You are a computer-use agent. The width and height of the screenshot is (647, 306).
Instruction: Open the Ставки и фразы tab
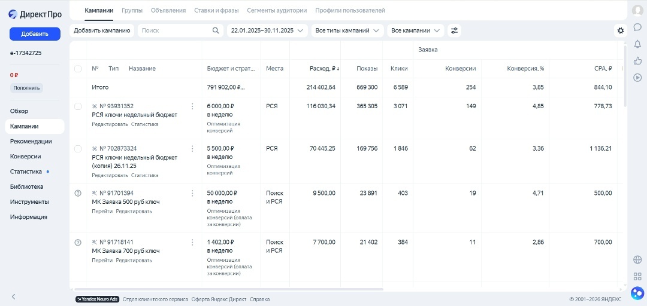click(x=216, y=10)
